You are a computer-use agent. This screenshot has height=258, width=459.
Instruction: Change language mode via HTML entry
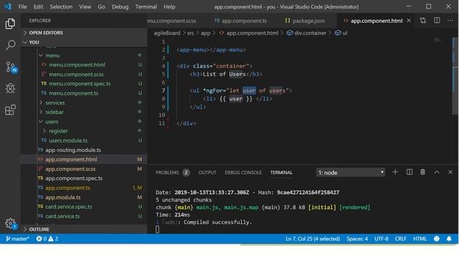coord(420,239)
